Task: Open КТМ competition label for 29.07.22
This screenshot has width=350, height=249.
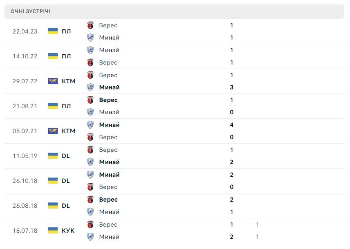Action: coord(69,81)
